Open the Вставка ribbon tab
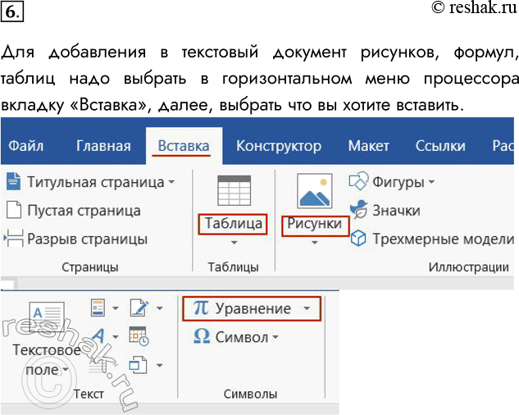519x415 pixels. click(x=184, y=146)
